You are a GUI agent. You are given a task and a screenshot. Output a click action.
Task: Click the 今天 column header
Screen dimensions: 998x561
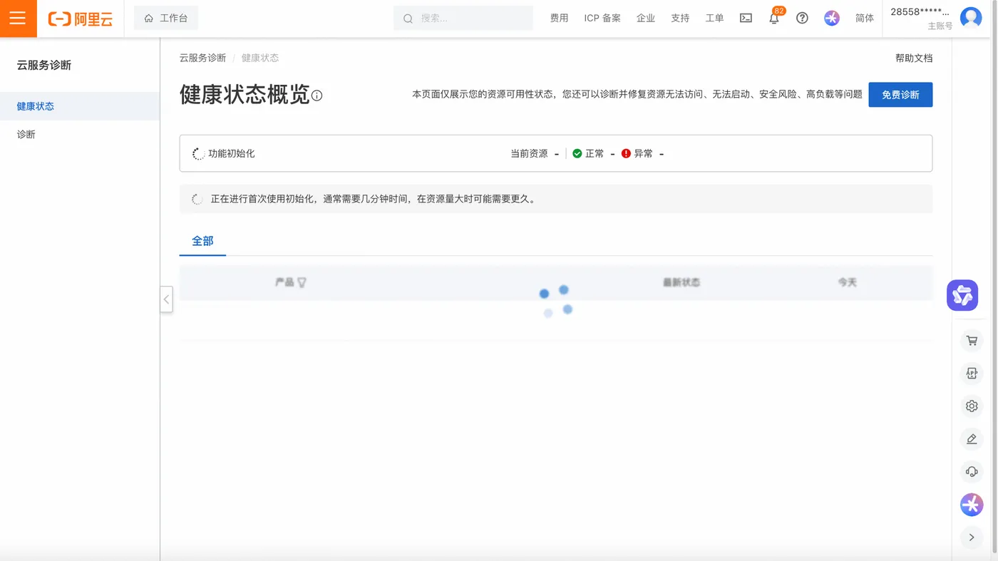tap(847, 282)
